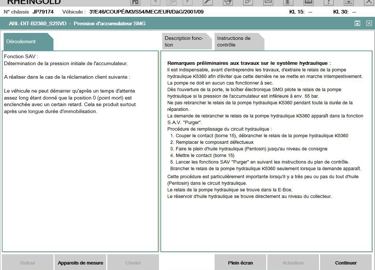
Task: Click the Continuer button
Action: point(346,263)
